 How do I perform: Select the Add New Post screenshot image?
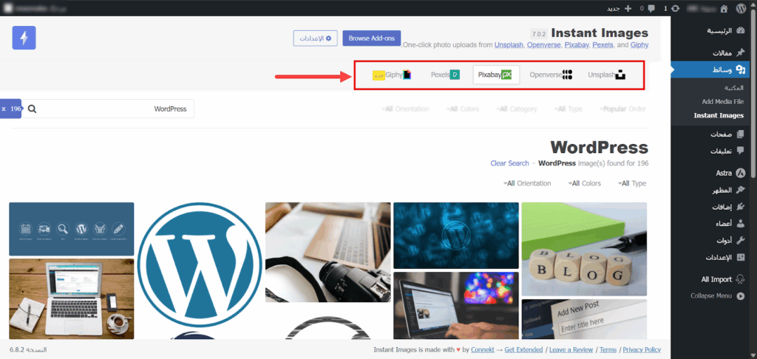(584, 319)
